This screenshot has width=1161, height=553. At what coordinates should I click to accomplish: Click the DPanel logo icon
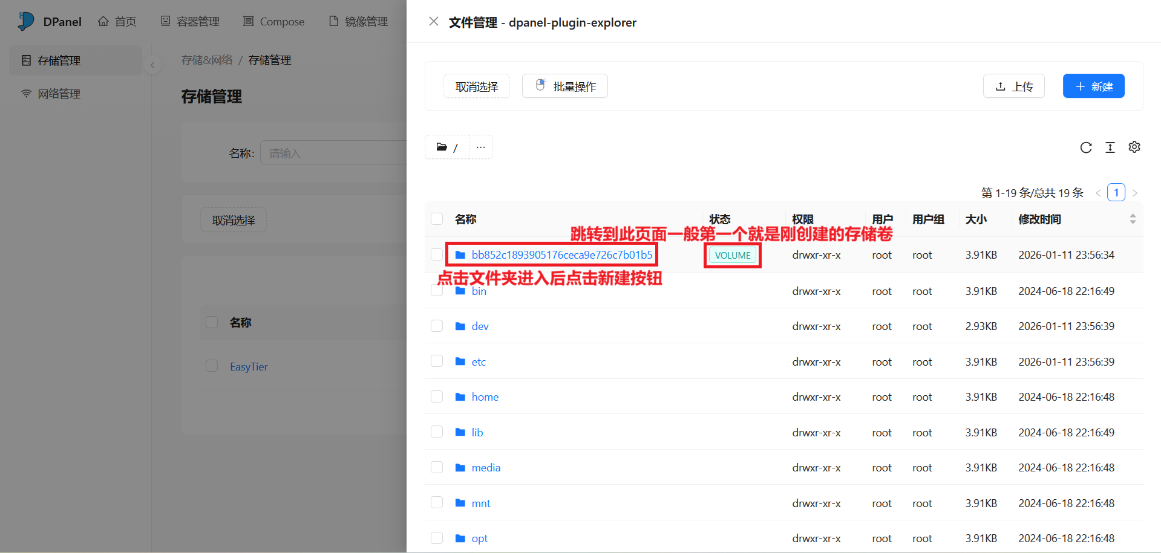point(26,21)
